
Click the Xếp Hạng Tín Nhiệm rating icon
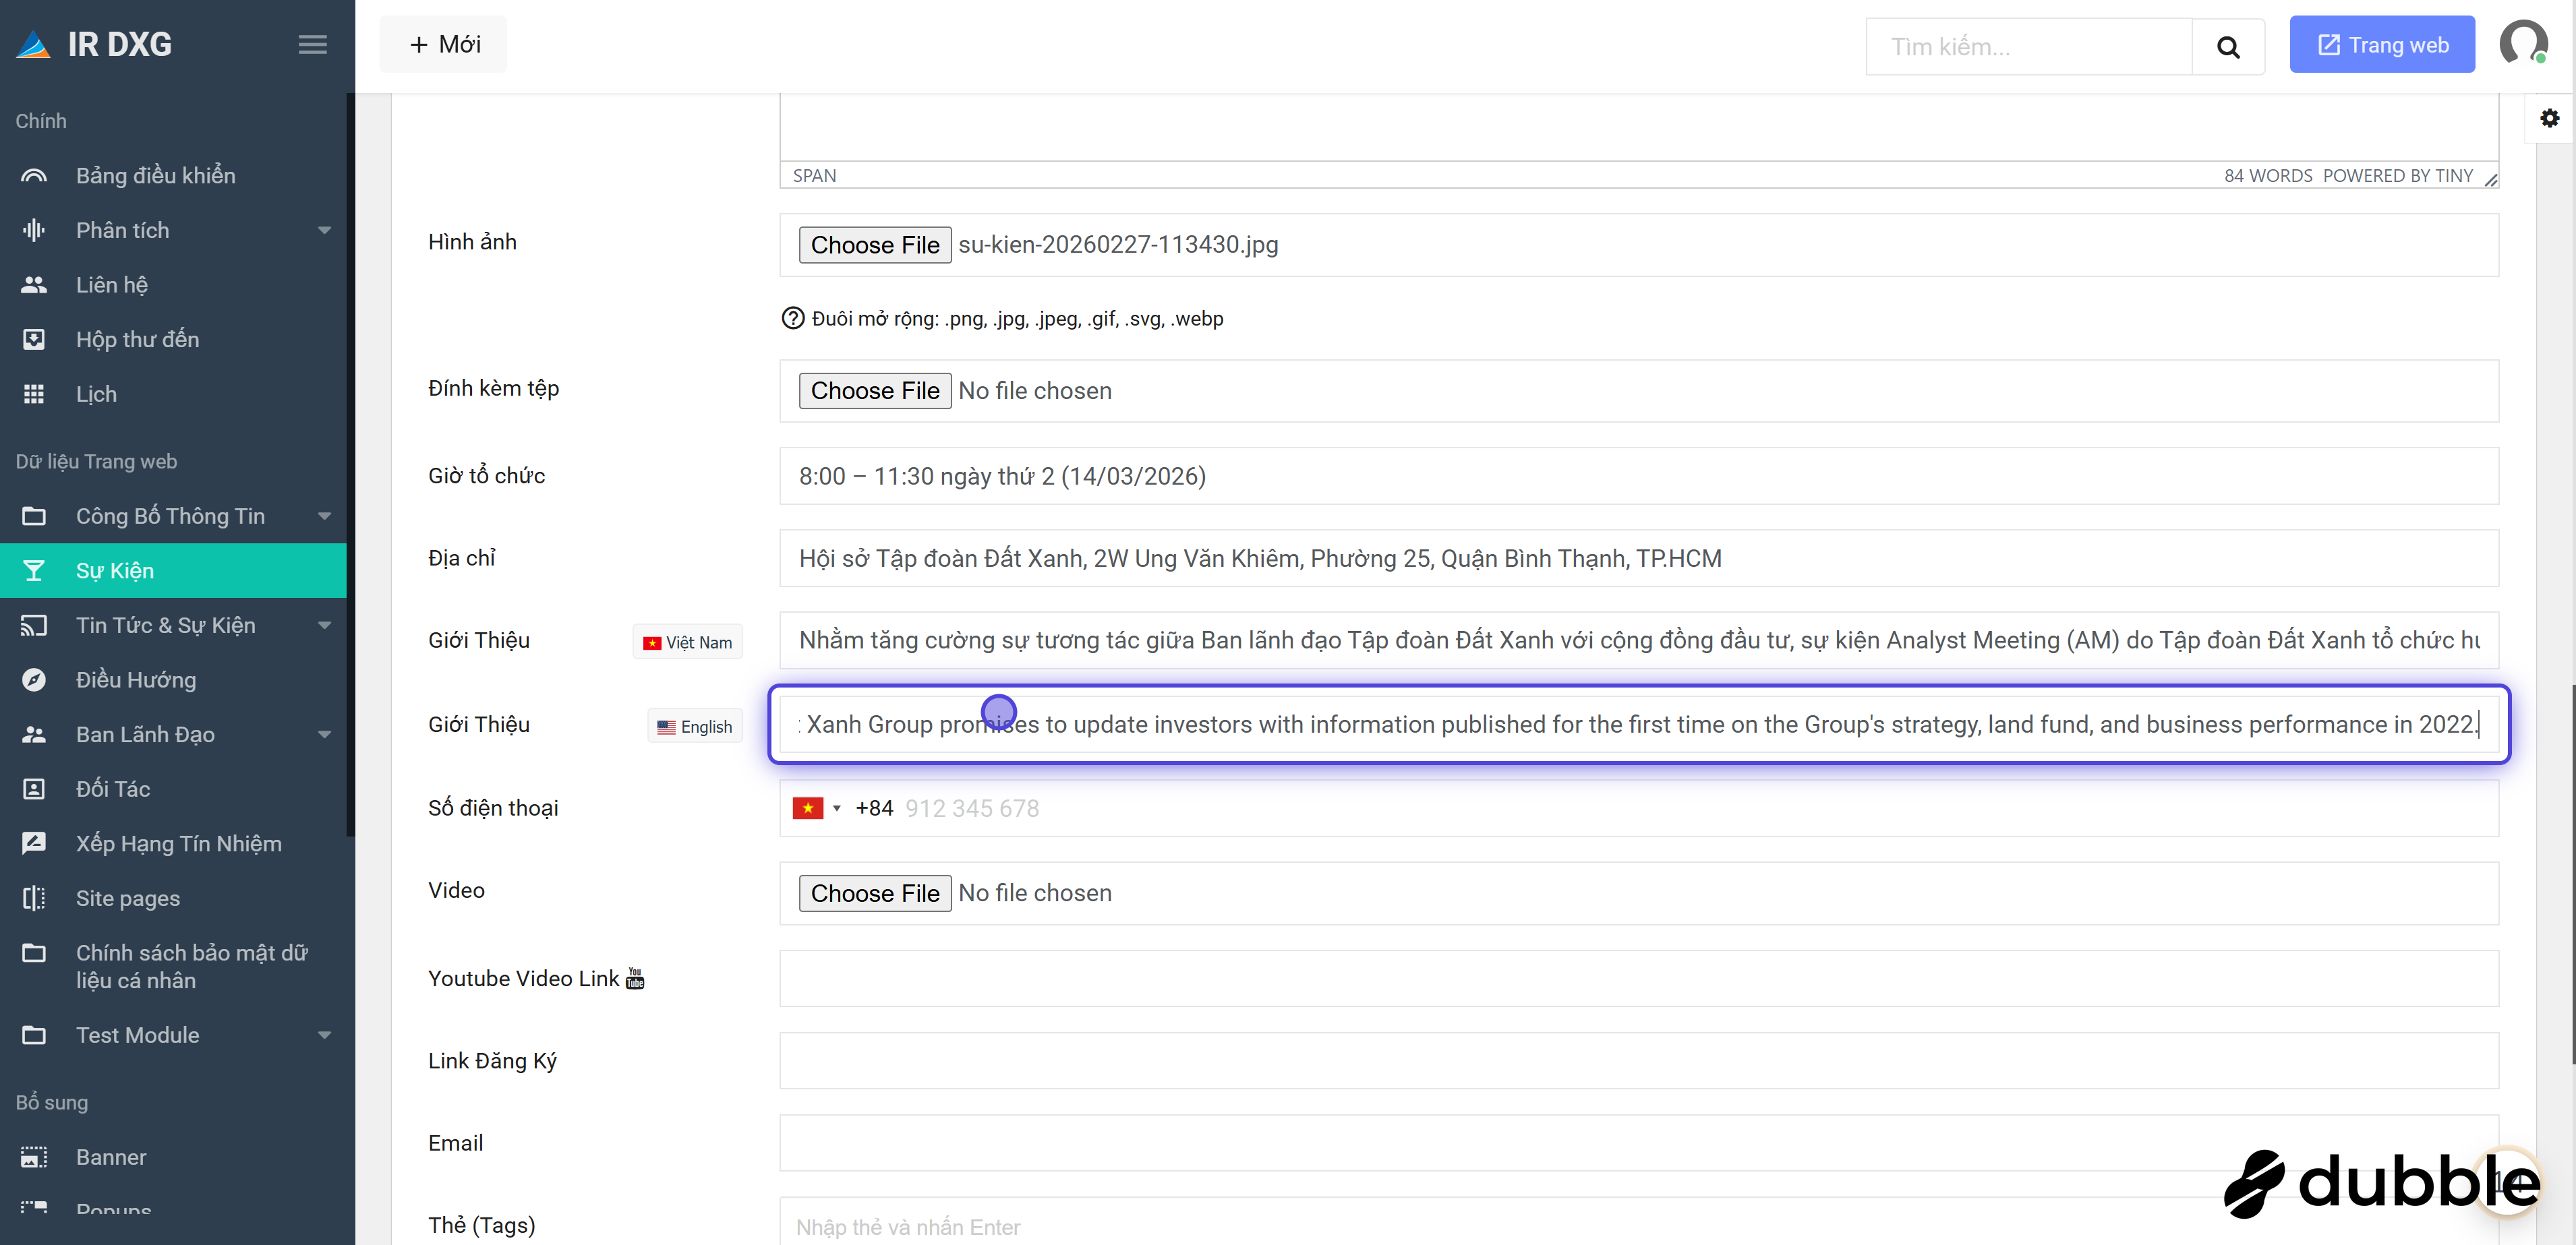pos(34,843)
